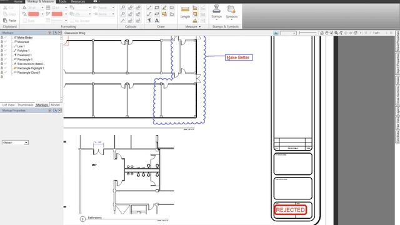Viewport: 400px width, 225px height.
Task: Pick bottom-left Callouts tool
Action: point(122,21)
